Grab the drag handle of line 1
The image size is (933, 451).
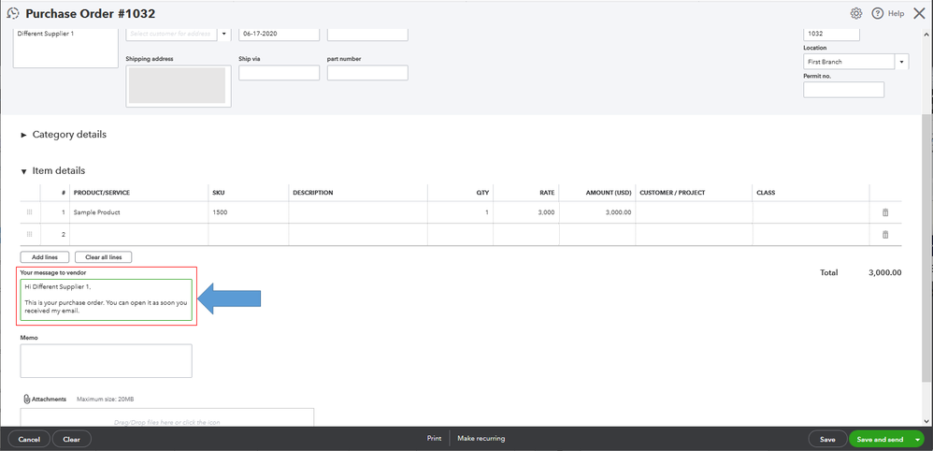[x=30, y=212]
